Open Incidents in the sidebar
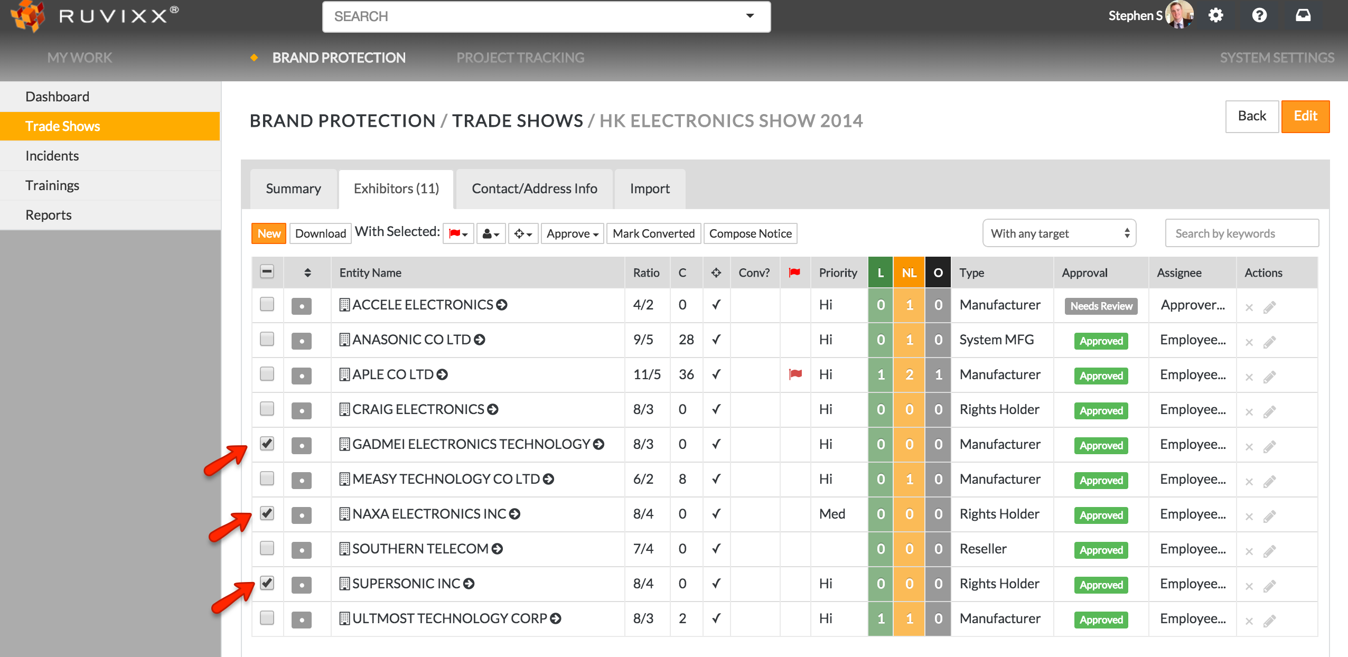Viewport: 1348px width, 657px height. coord(52,156)
